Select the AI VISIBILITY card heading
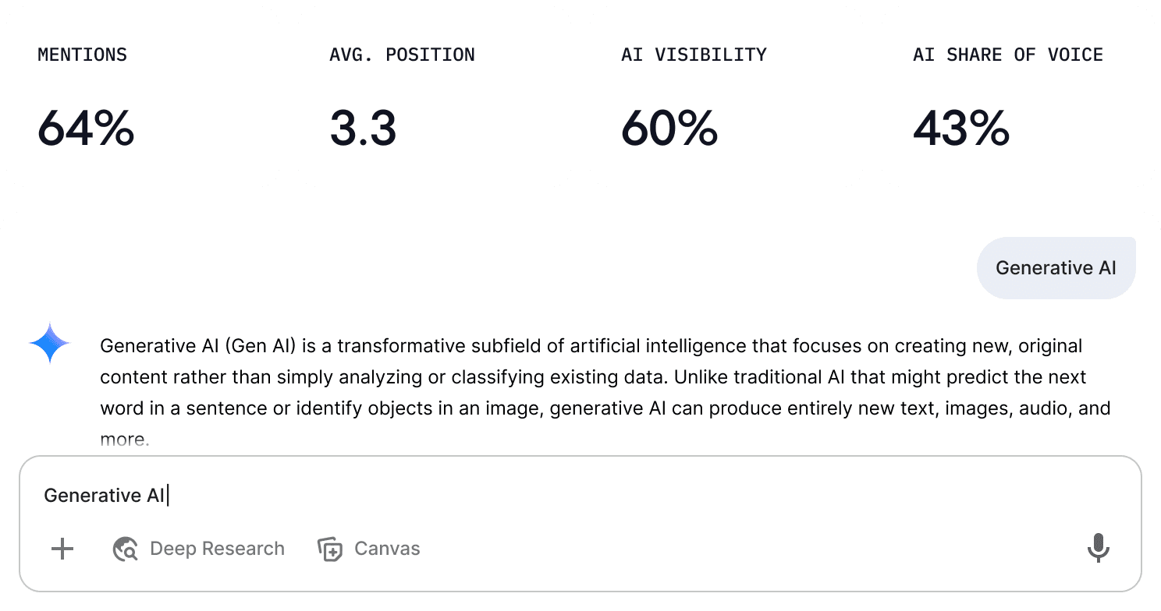The image size is (1161, 611). pyautogui.click(x=694, y=55)
